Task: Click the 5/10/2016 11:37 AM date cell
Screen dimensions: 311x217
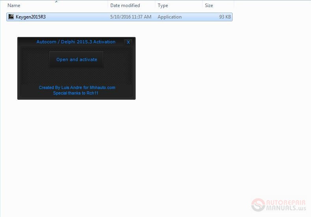Action: 131,17
